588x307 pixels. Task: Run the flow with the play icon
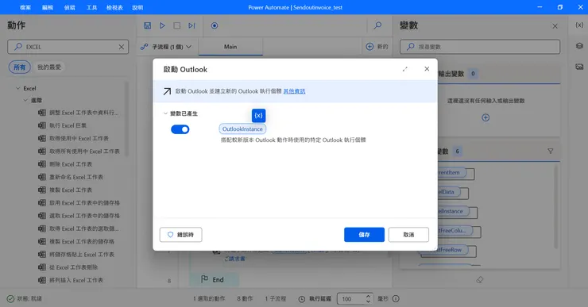(162, 25)
